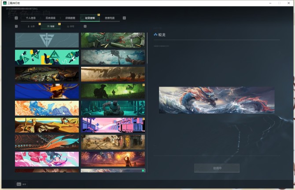Select the green military gear banner
Image resolution: width=295 pixels, height=190 pixels.
113,40
